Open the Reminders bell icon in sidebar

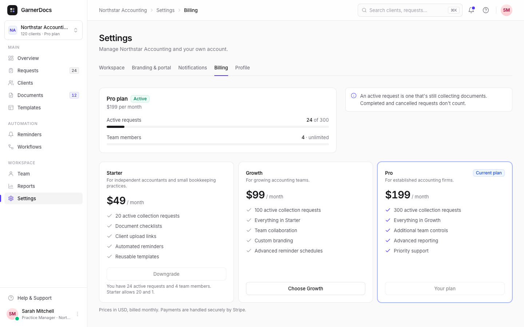point(11,134)
